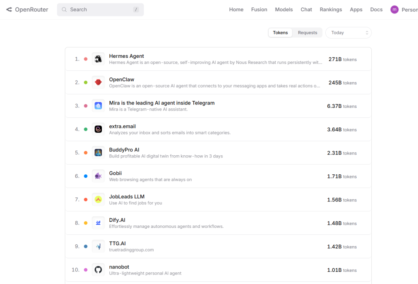Image resolution: width=418 pixels, height=284 pixels.
Task: Open the Today time range dropdown
Action: [x=348, y=33]
